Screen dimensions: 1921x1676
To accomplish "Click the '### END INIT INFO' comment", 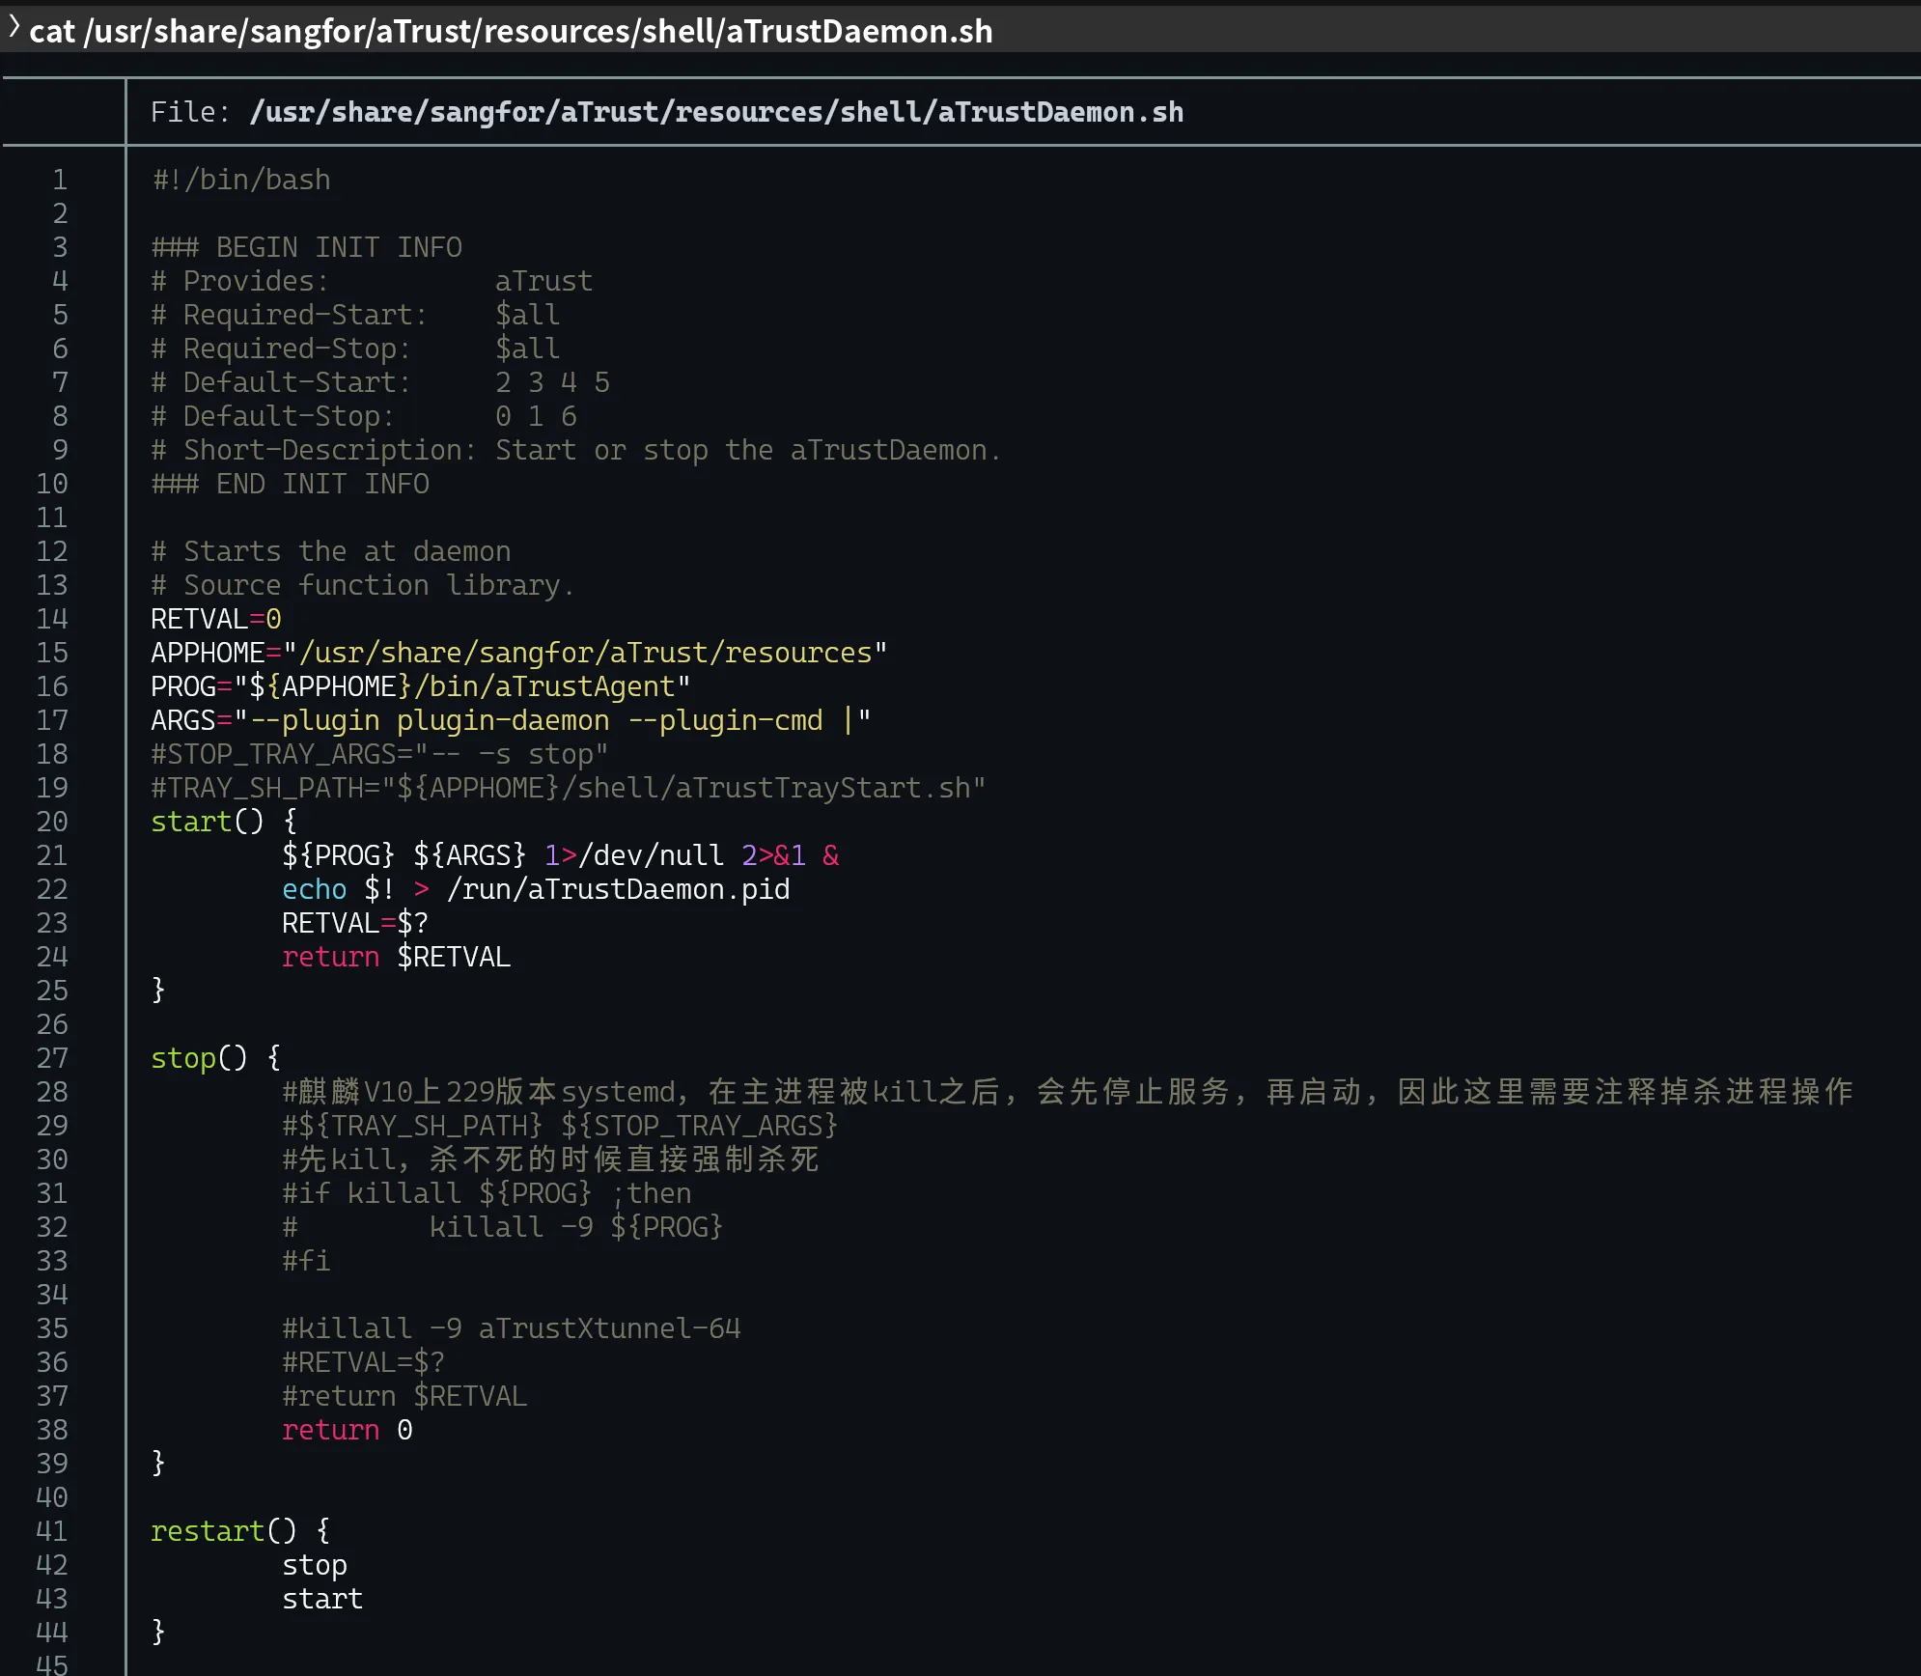I will pyautogui.click(x=291, y=484).
